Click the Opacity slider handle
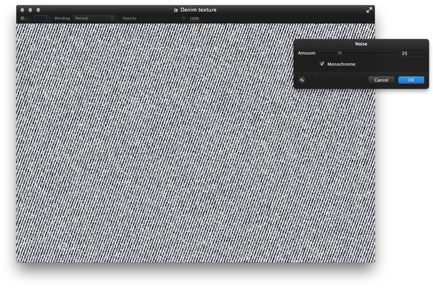The width and height of the screenshot is (433, 288). tap(183, 18)
